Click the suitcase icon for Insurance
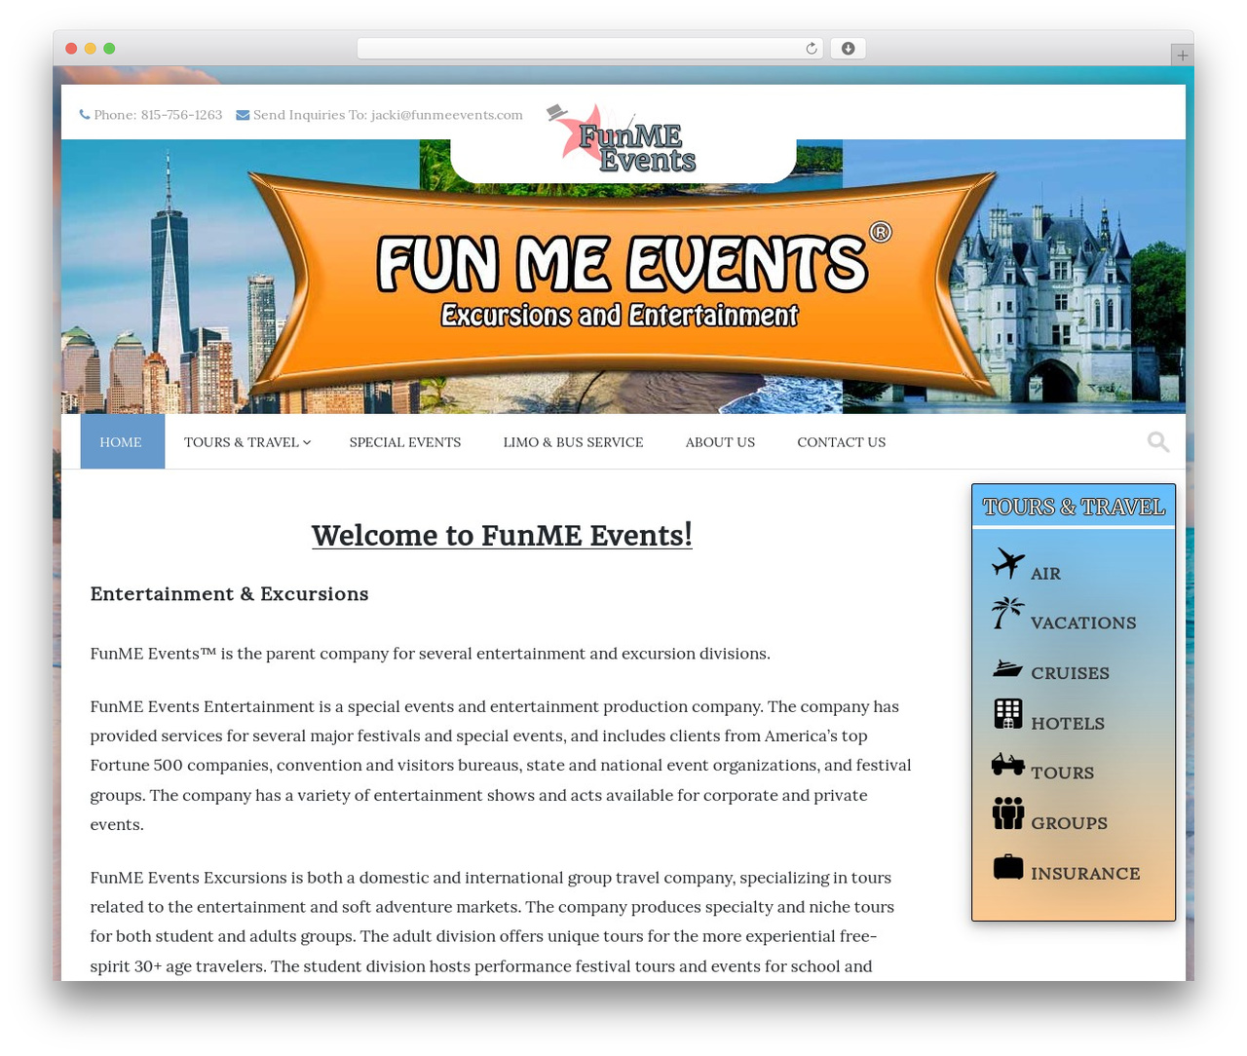 point(1008,866)
